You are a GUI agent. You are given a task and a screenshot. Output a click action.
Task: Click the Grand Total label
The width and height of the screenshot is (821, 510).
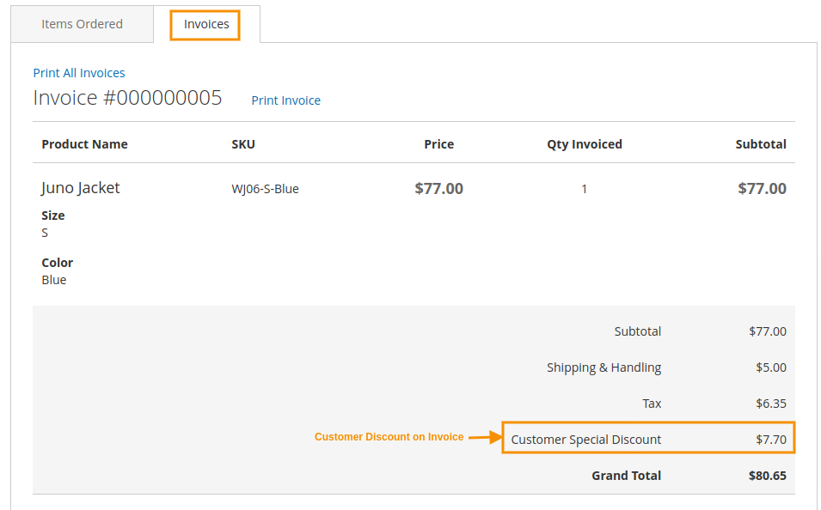[626, 476]
